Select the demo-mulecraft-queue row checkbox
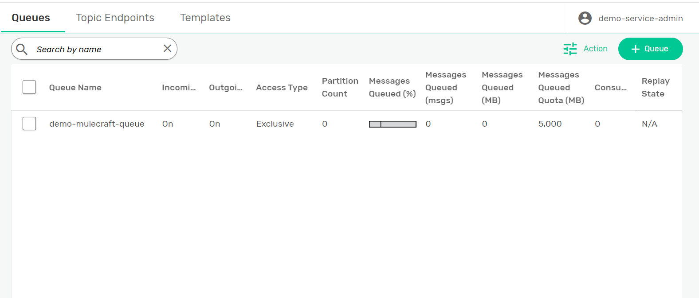699x298 pixels. pos(29,124)
